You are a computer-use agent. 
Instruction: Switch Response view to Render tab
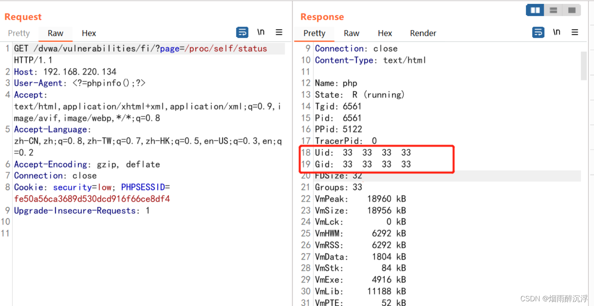[x=423, y=33]
